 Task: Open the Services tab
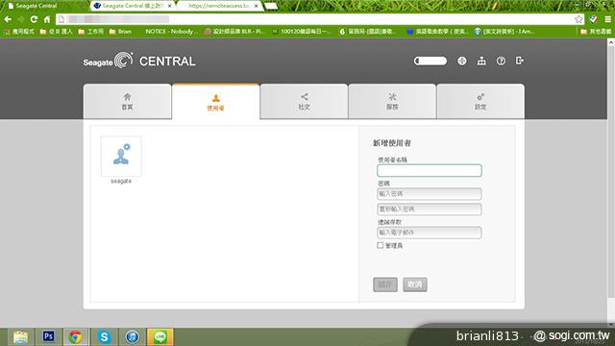point(392,101)
